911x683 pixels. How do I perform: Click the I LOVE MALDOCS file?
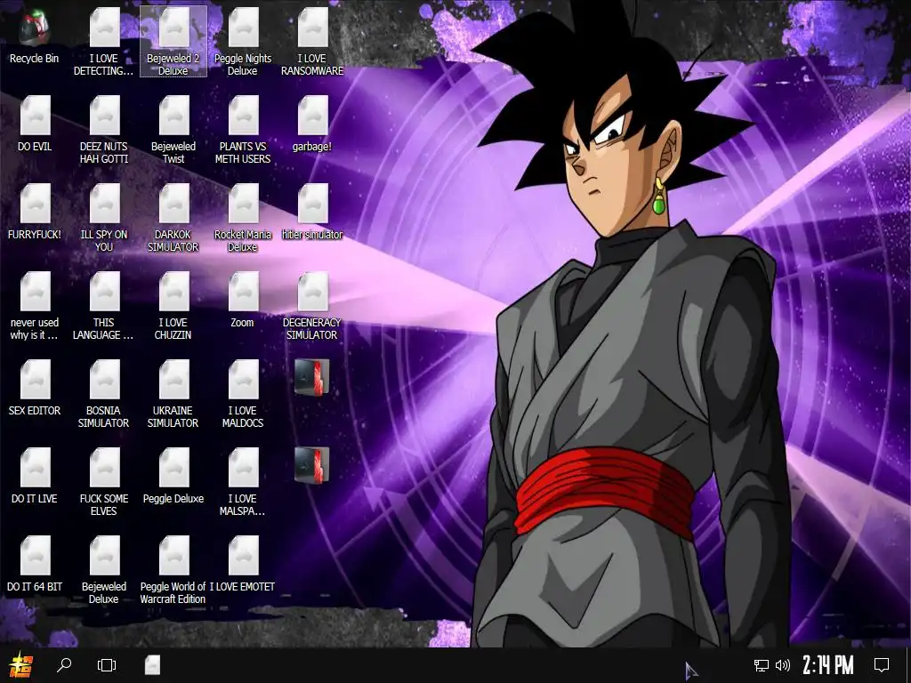243,394
